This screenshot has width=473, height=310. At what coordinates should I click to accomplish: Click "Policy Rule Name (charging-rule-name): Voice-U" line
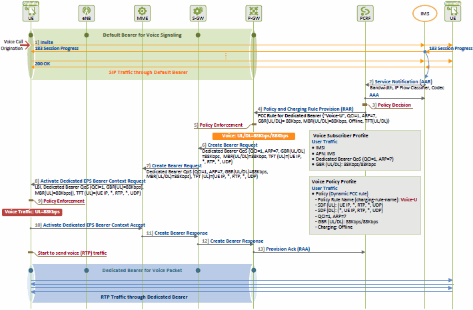366,200
